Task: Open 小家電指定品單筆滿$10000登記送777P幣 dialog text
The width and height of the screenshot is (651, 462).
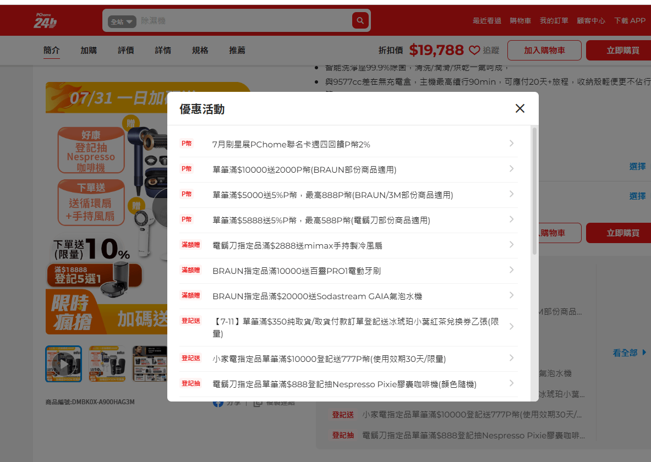Action: [329, 359]
